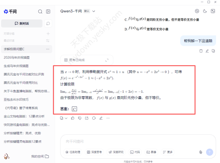This screenshot has width=220, height=163.
Task: Click the 代码 code button
Action: tap(135, 152)
